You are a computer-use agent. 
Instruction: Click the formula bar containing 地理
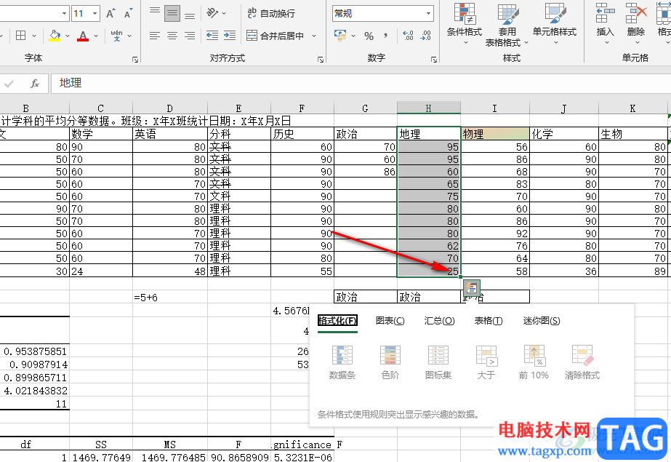(x=361, y=84)
